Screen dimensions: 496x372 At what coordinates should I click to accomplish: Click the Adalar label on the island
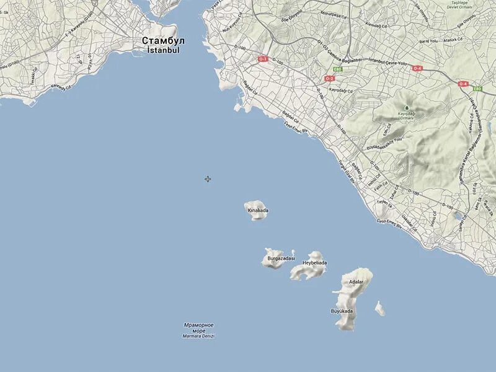pos(356,282)
